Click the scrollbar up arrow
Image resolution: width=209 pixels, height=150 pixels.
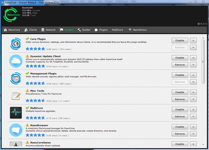(x=203, y=38)
